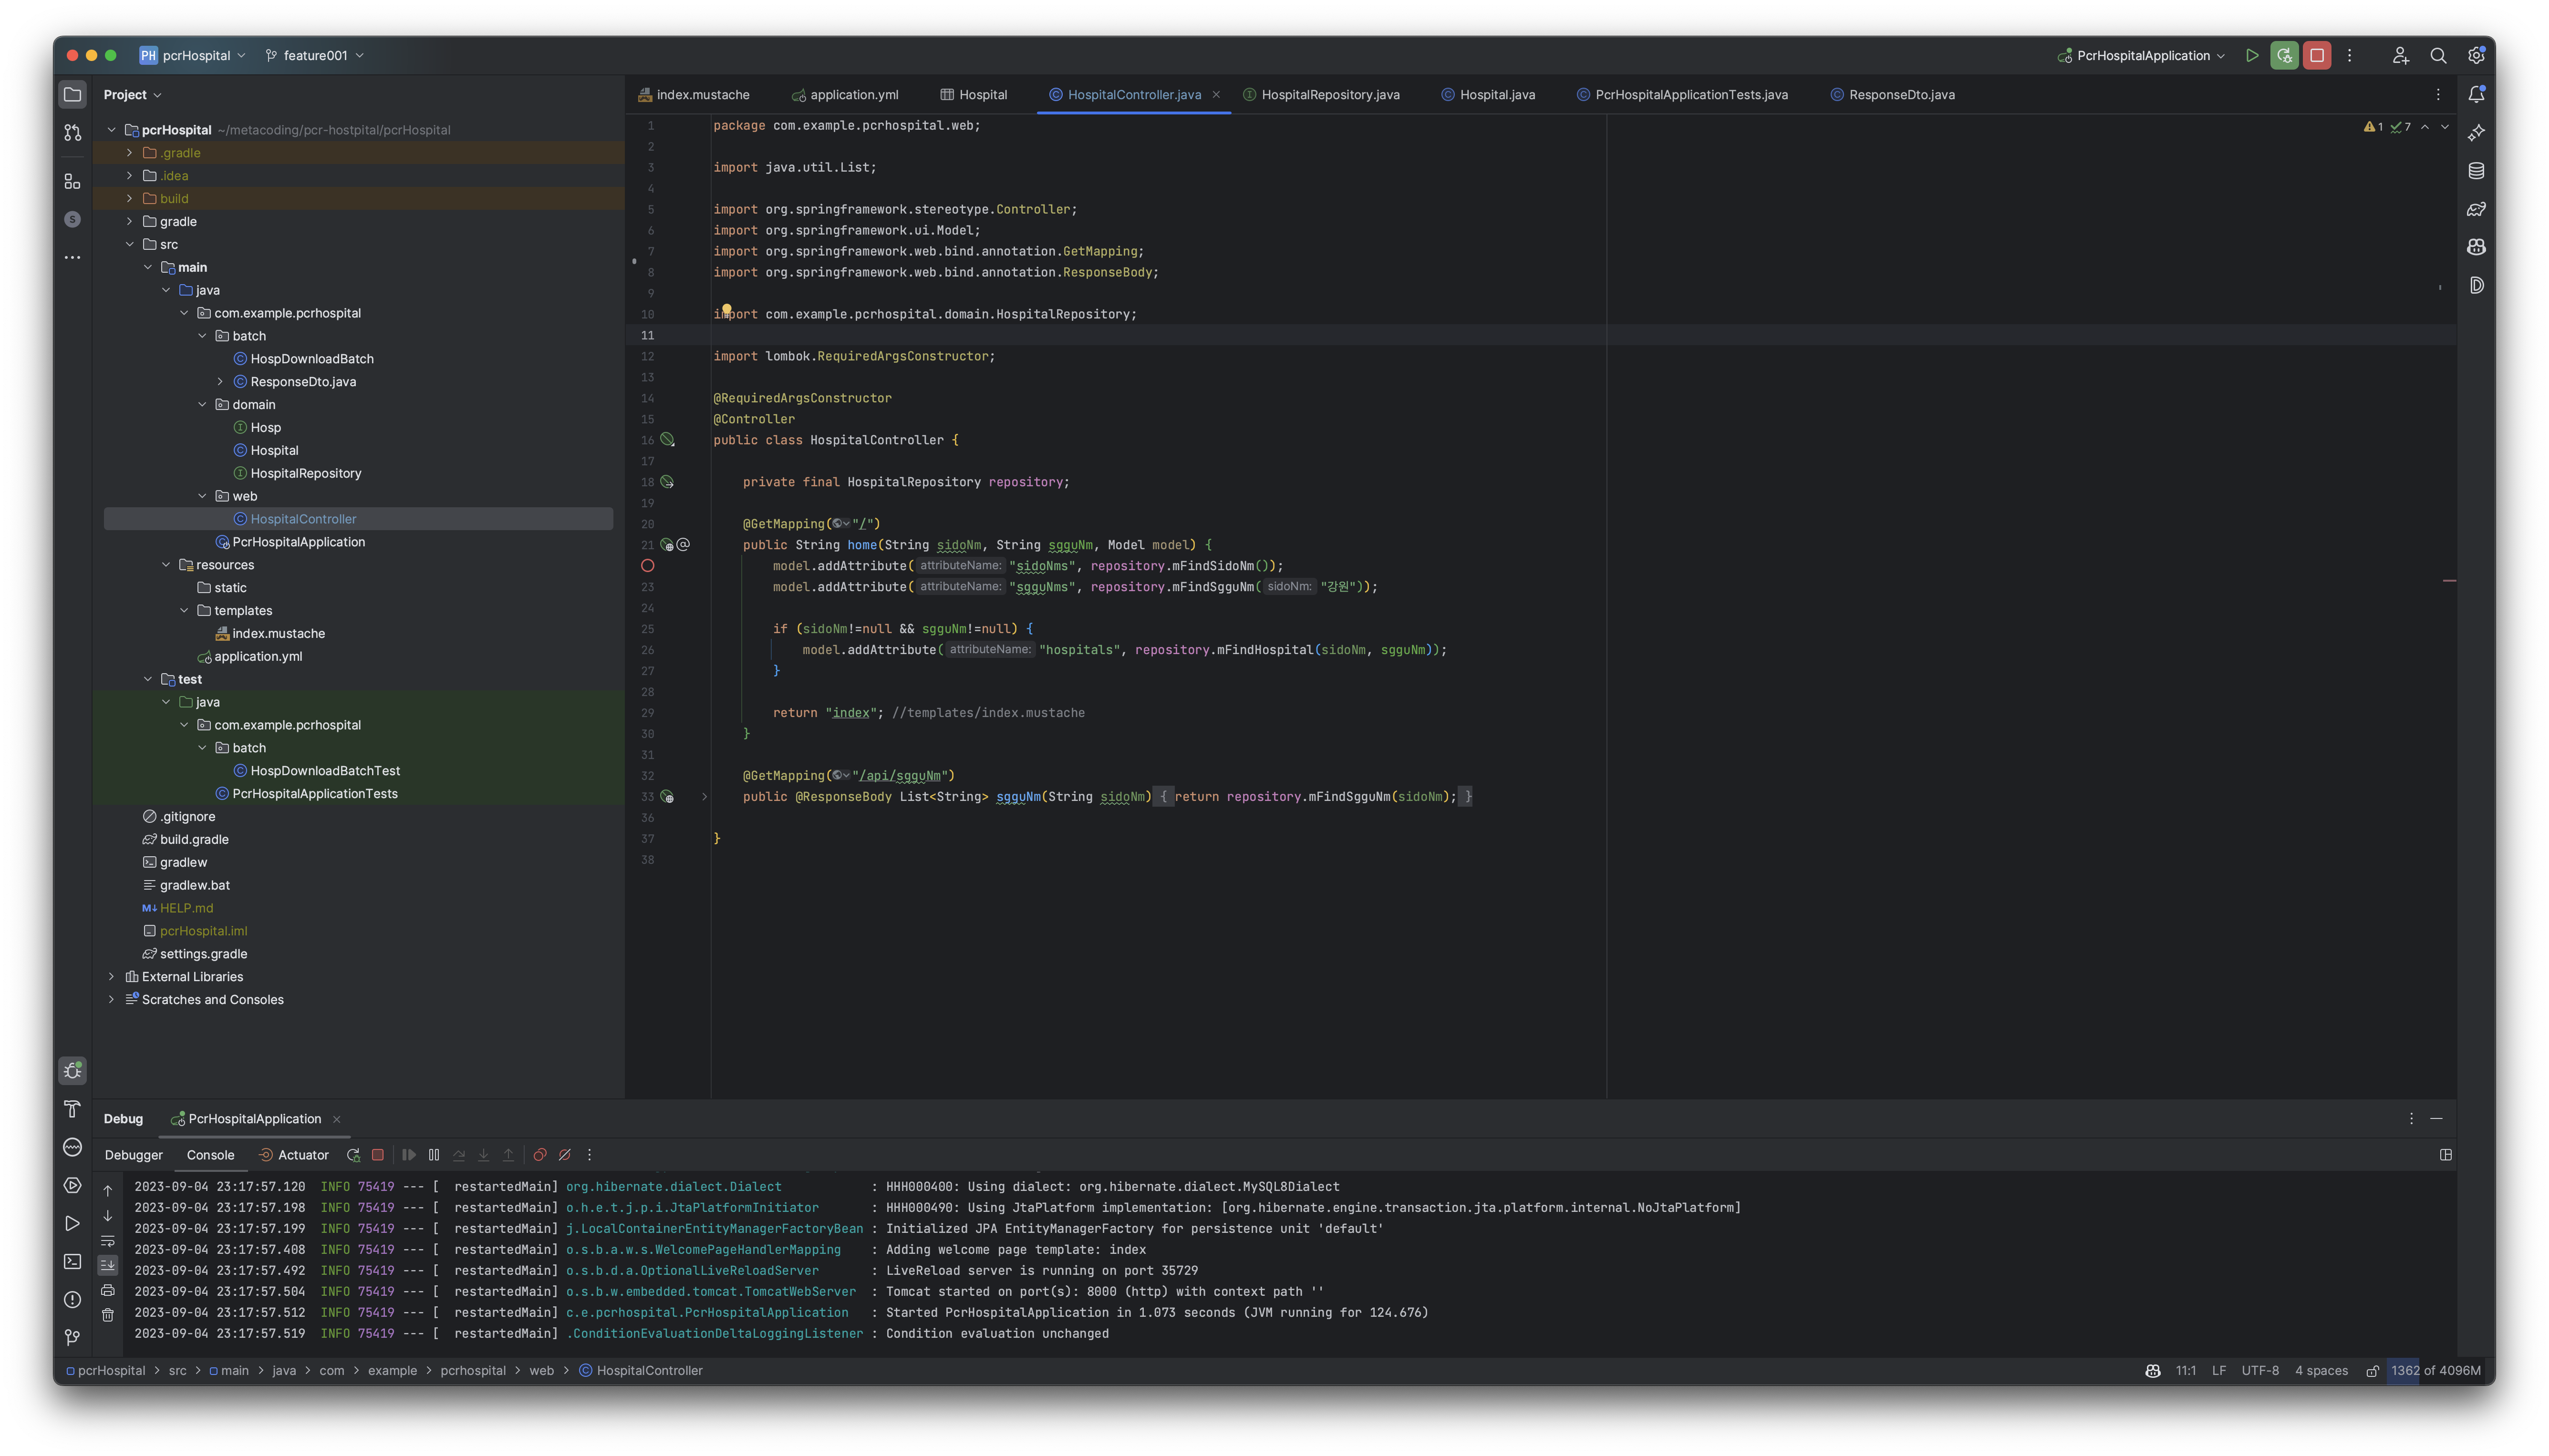Screen dimensions: 2549x1456
Task: Expand the External Libraries tree node
Action: pyautogui.click(x=111, y=977)
